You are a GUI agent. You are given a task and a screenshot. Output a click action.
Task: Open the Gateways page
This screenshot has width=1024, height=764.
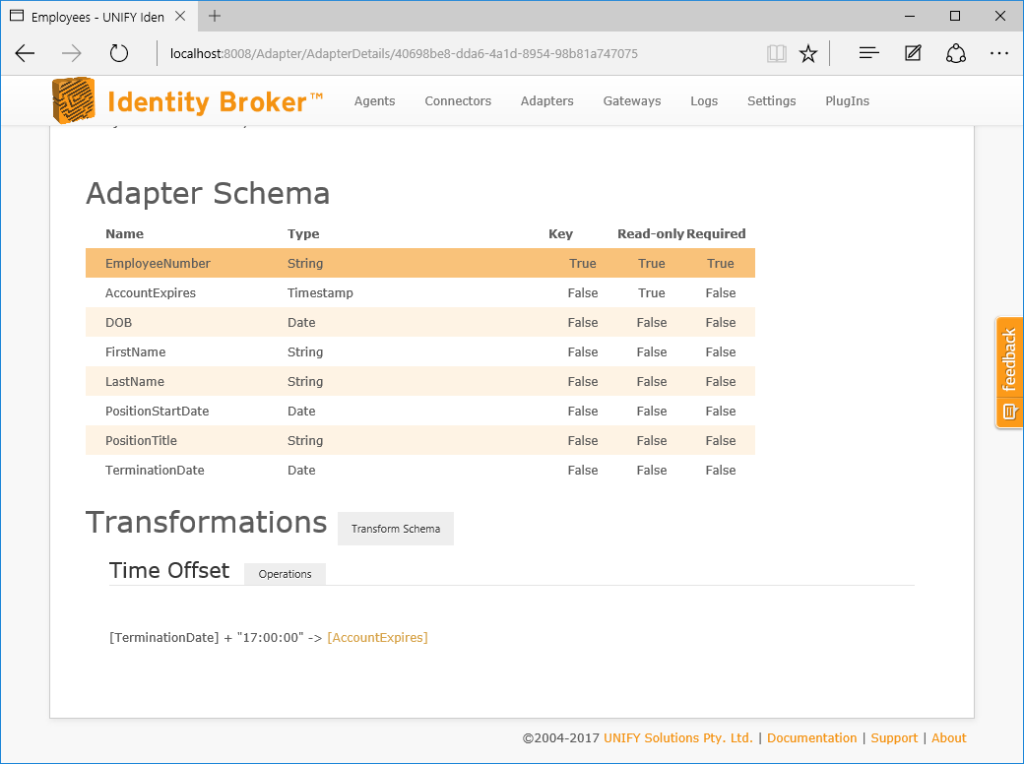tap(632, 101)
